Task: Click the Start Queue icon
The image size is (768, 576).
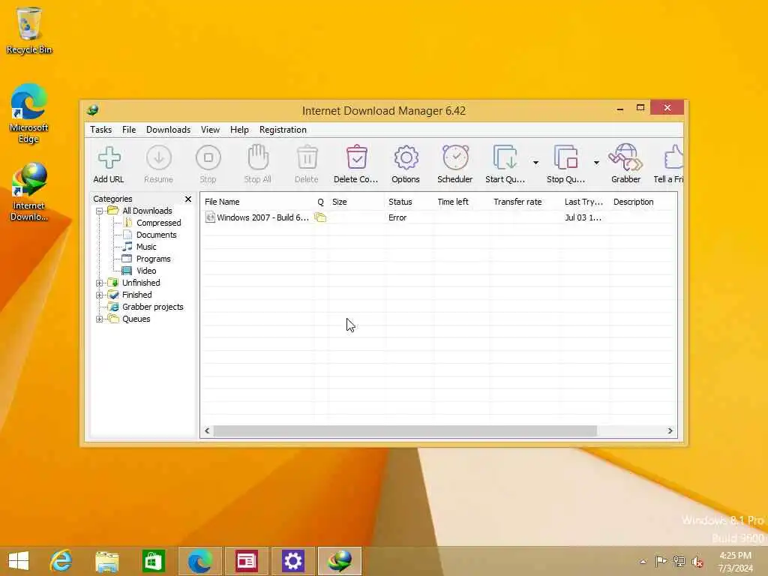Action: (x=505, y=157)
